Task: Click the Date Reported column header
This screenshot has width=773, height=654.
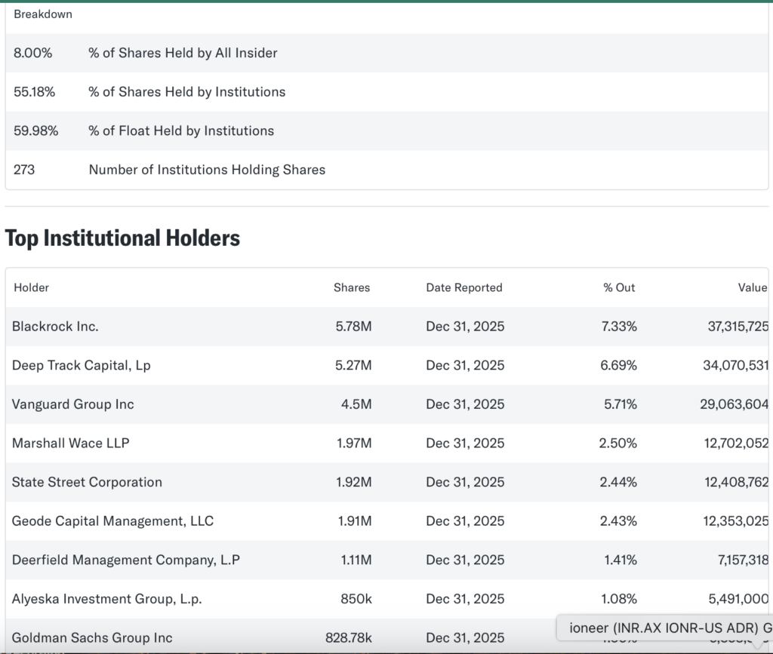Action: pyautogui.click(x=463, y=287)
